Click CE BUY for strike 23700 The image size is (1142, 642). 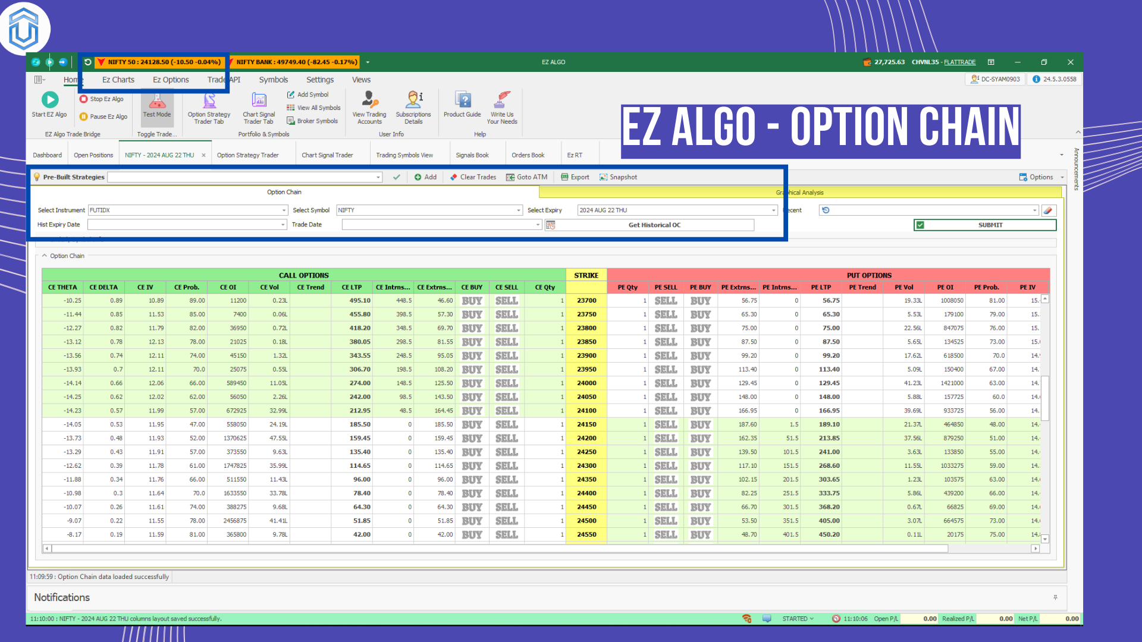coord(472,301)
